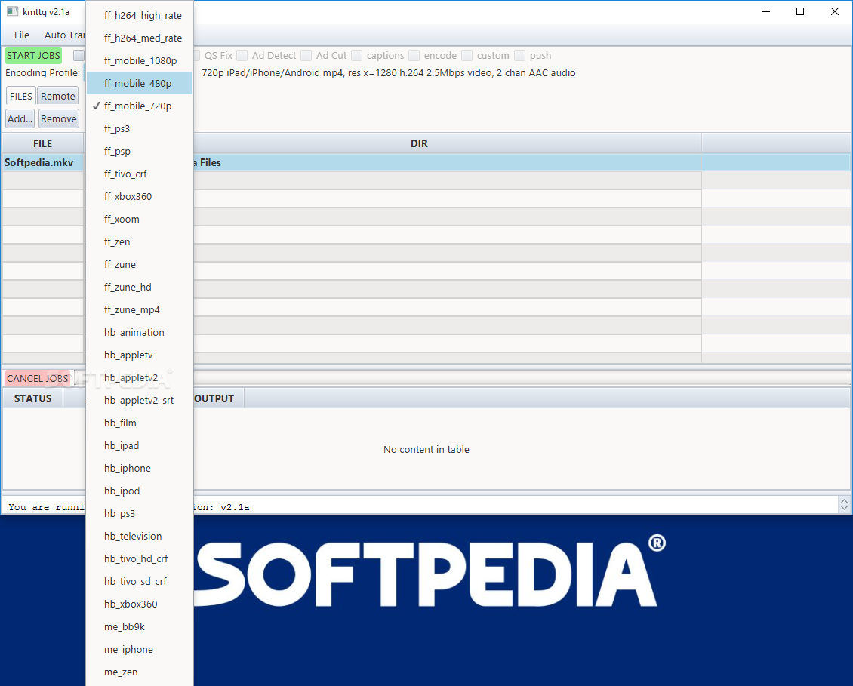This screenshot has width=853, height=686.
Task: Switch to the Remote tab
Action: pyautogui.click(x=57, y=97)
